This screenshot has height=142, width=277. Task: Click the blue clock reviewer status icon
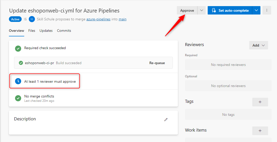tap(18, 81)
